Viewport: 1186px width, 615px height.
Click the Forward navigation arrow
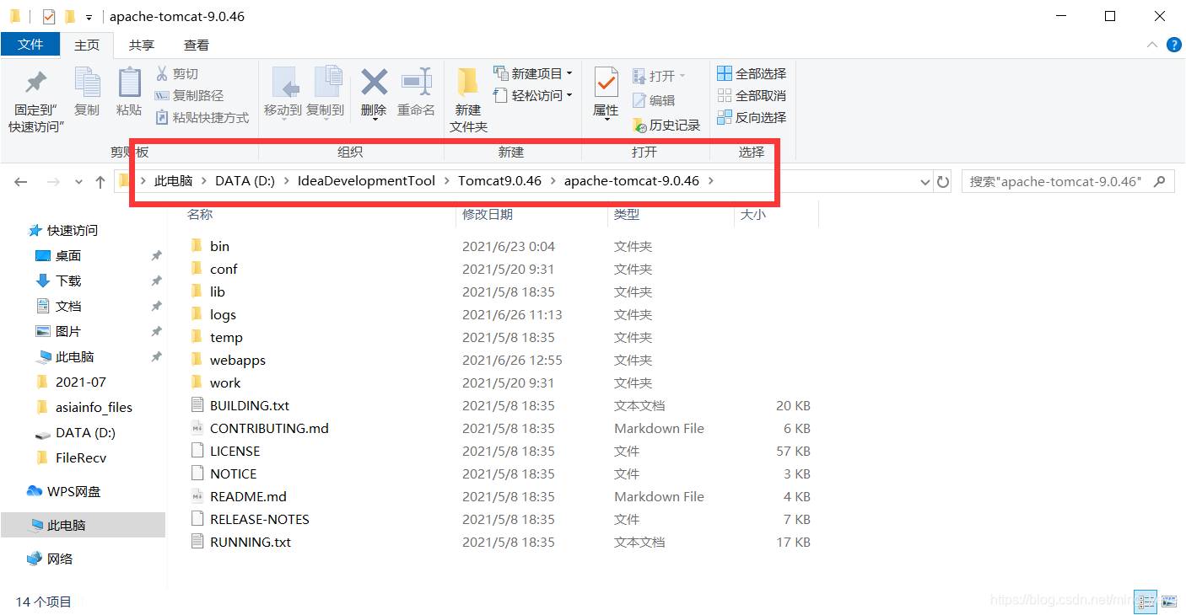pyautogui.click(x=53, y=181)
